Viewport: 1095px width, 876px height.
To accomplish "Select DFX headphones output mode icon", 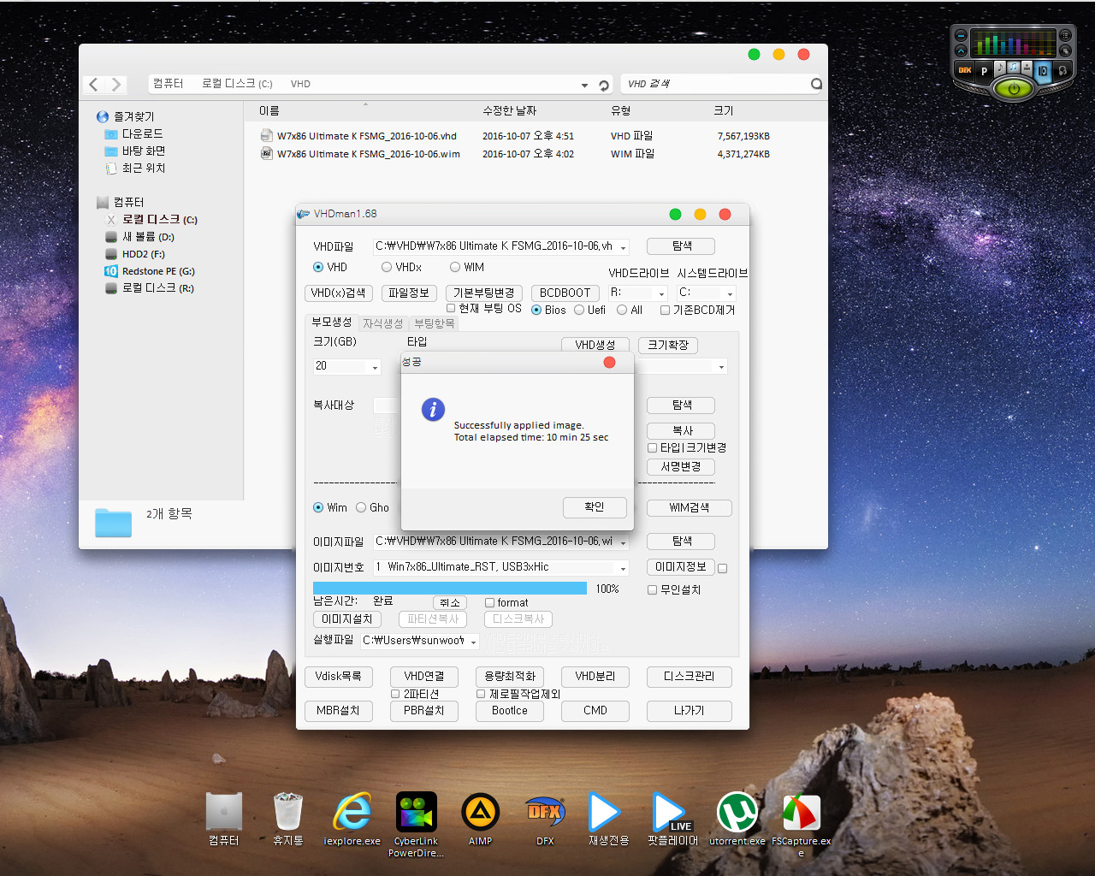I will (x=1062, y=70).
